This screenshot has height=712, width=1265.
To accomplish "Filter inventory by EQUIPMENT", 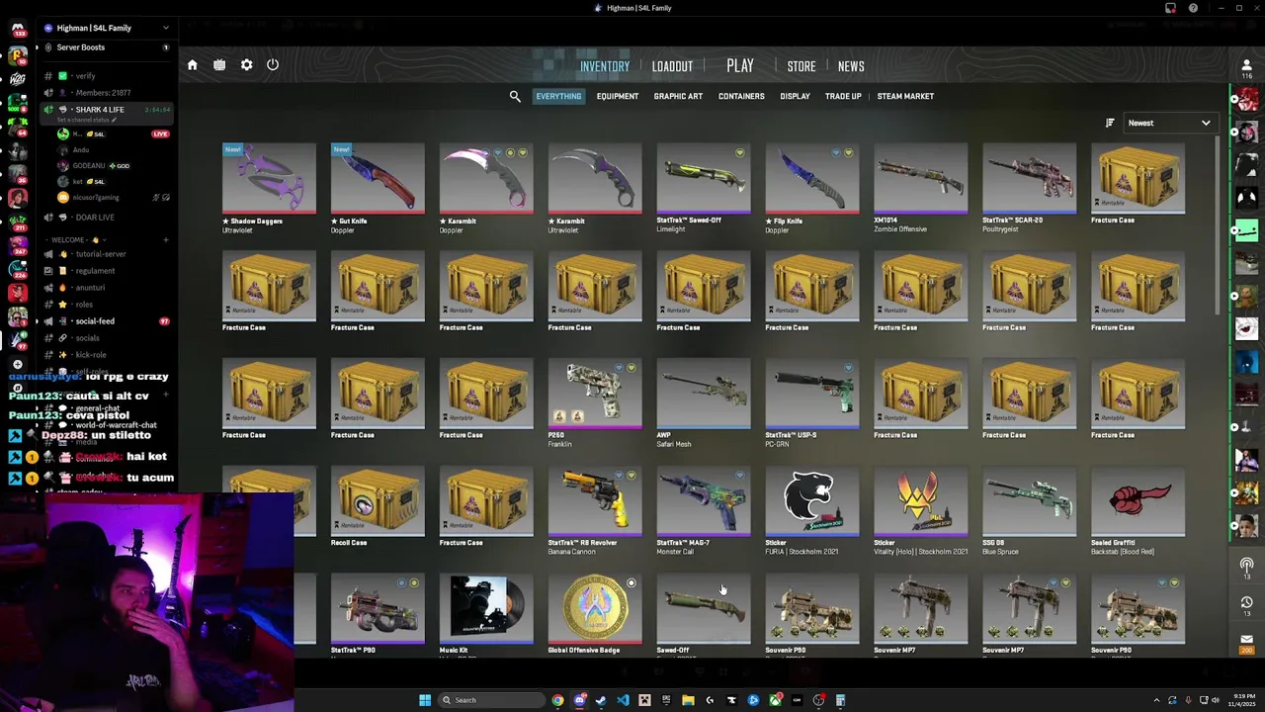I will 618,96.
